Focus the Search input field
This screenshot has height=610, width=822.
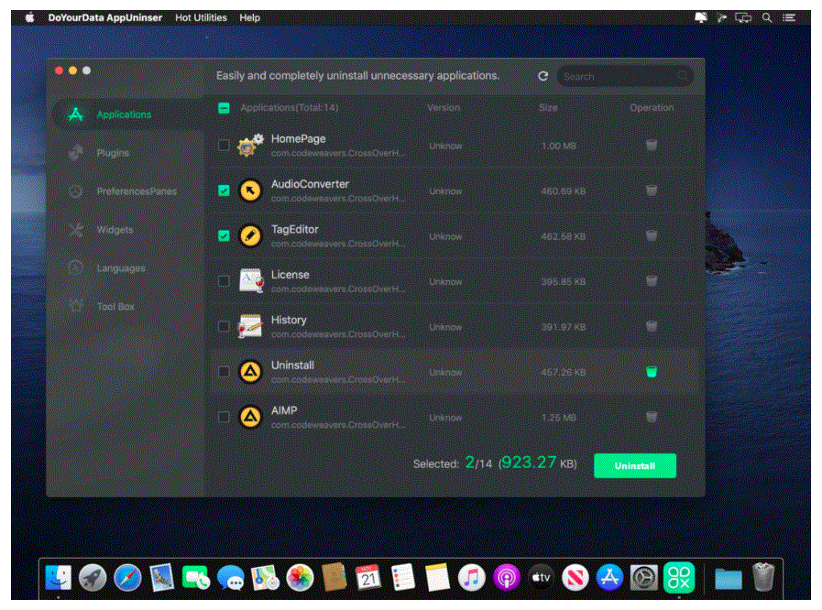(x=625, y=77)
